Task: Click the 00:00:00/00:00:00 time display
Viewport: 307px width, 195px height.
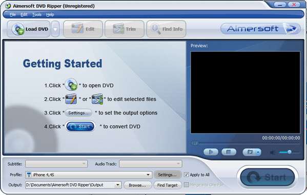Action: pyautogui.click(x=281, y=138)
